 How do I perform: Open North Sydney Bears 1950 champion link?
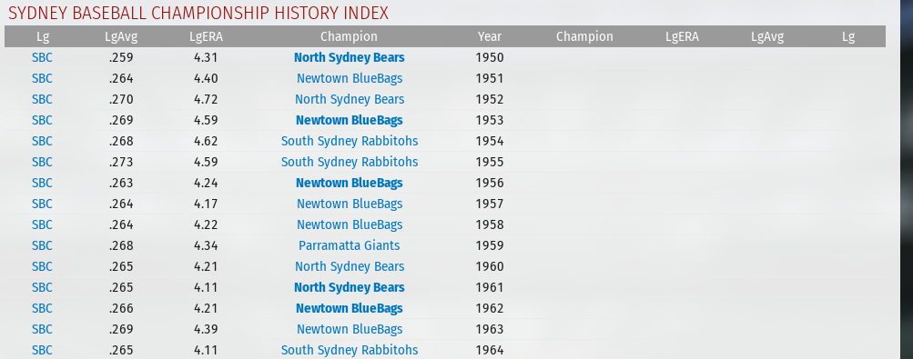coord(349,57)
